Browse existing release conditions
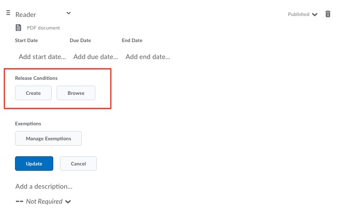The height and width of the screenshot is (209, 364). coord(76,93)
